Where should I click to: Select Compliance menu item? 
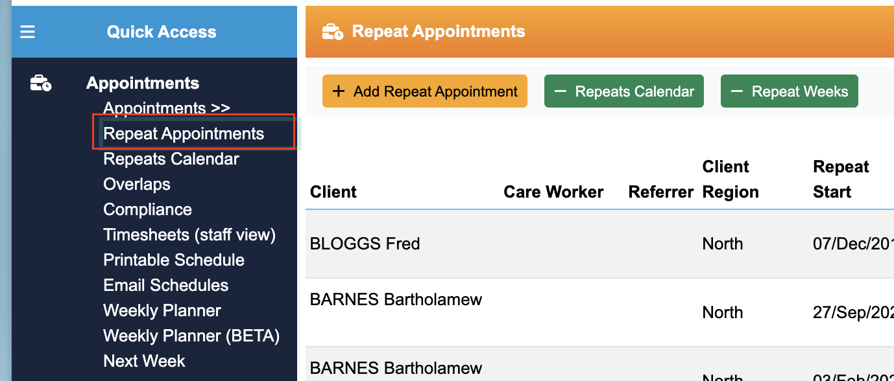(147, 209)
